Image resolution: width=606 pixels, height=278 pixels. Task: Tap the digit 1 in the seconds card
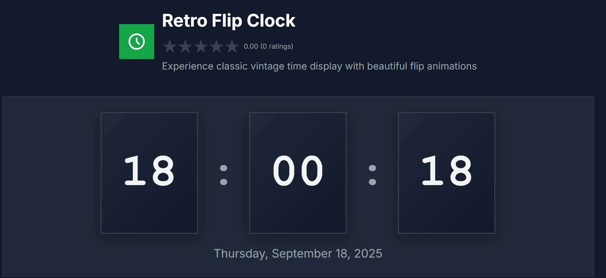432,171
